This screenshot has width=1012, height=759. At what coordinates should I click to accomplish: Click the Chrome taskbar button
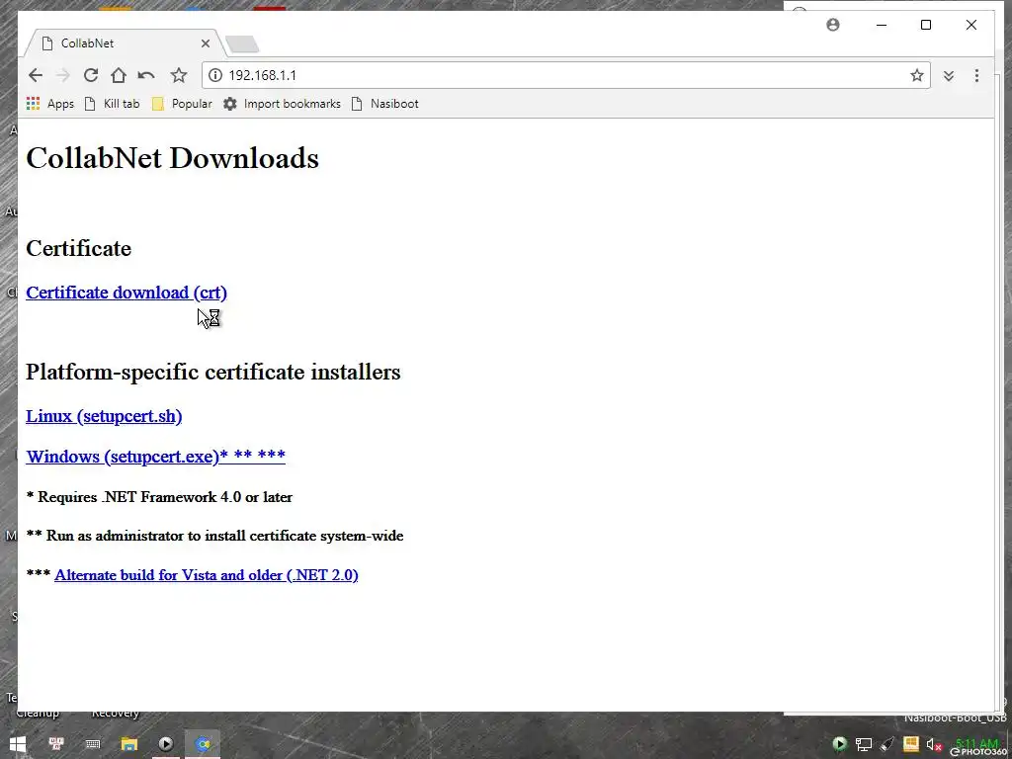[x=203, y=744]
